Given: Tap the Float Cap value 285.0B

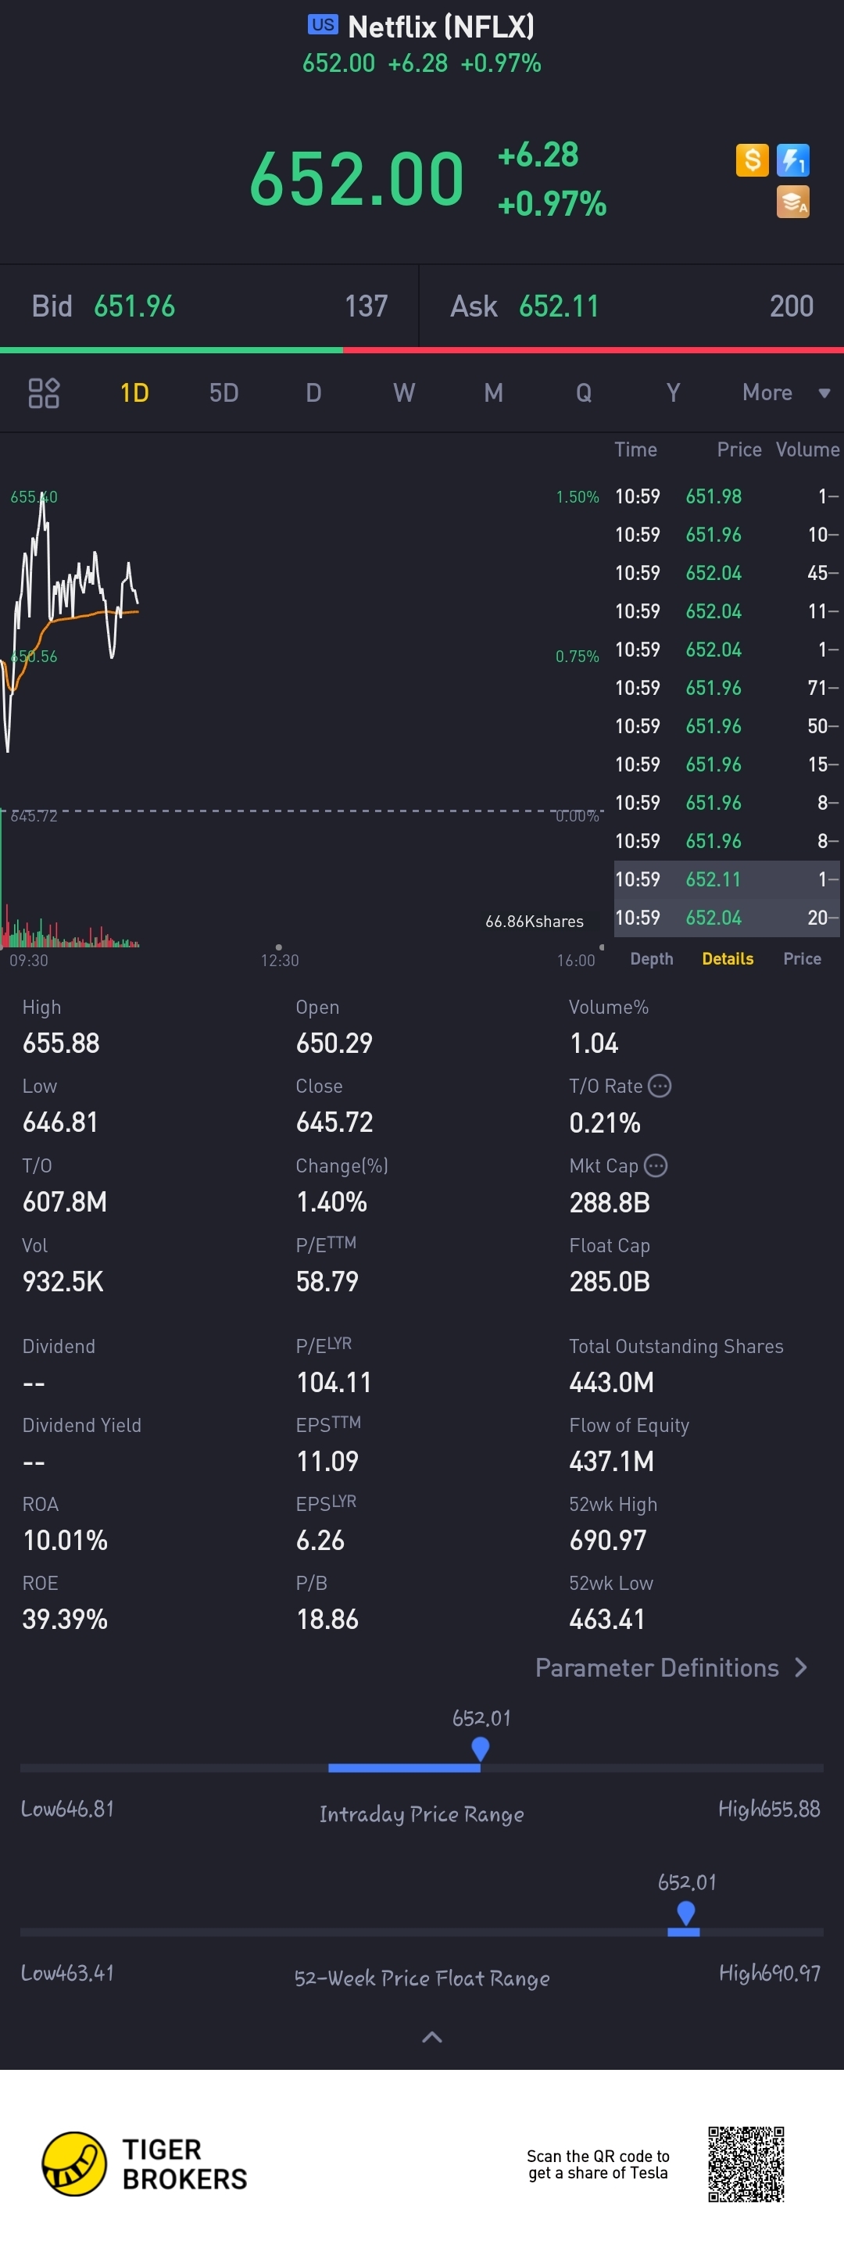Looking at the screenshot, I should click(x=609, y=1281).
